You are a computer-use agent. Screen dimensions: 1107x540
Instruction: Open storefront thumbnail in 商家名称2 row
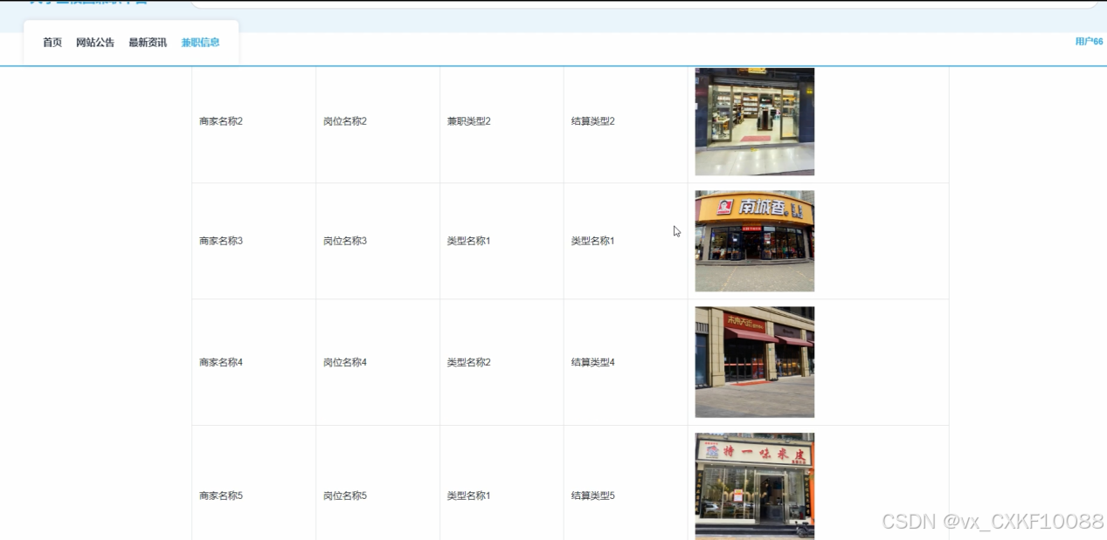(755, 121)
